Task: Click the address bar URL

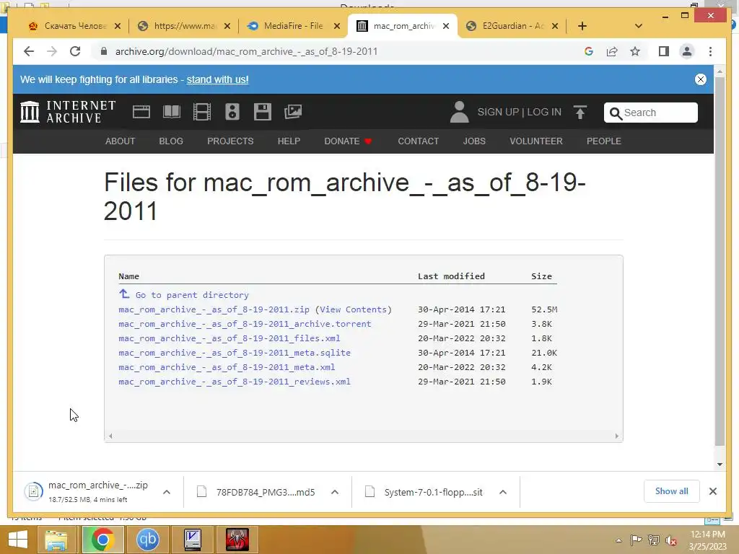Action: coord(247,51)
